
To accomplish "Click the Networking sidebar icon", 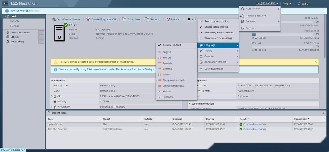I will click(8, 41).
